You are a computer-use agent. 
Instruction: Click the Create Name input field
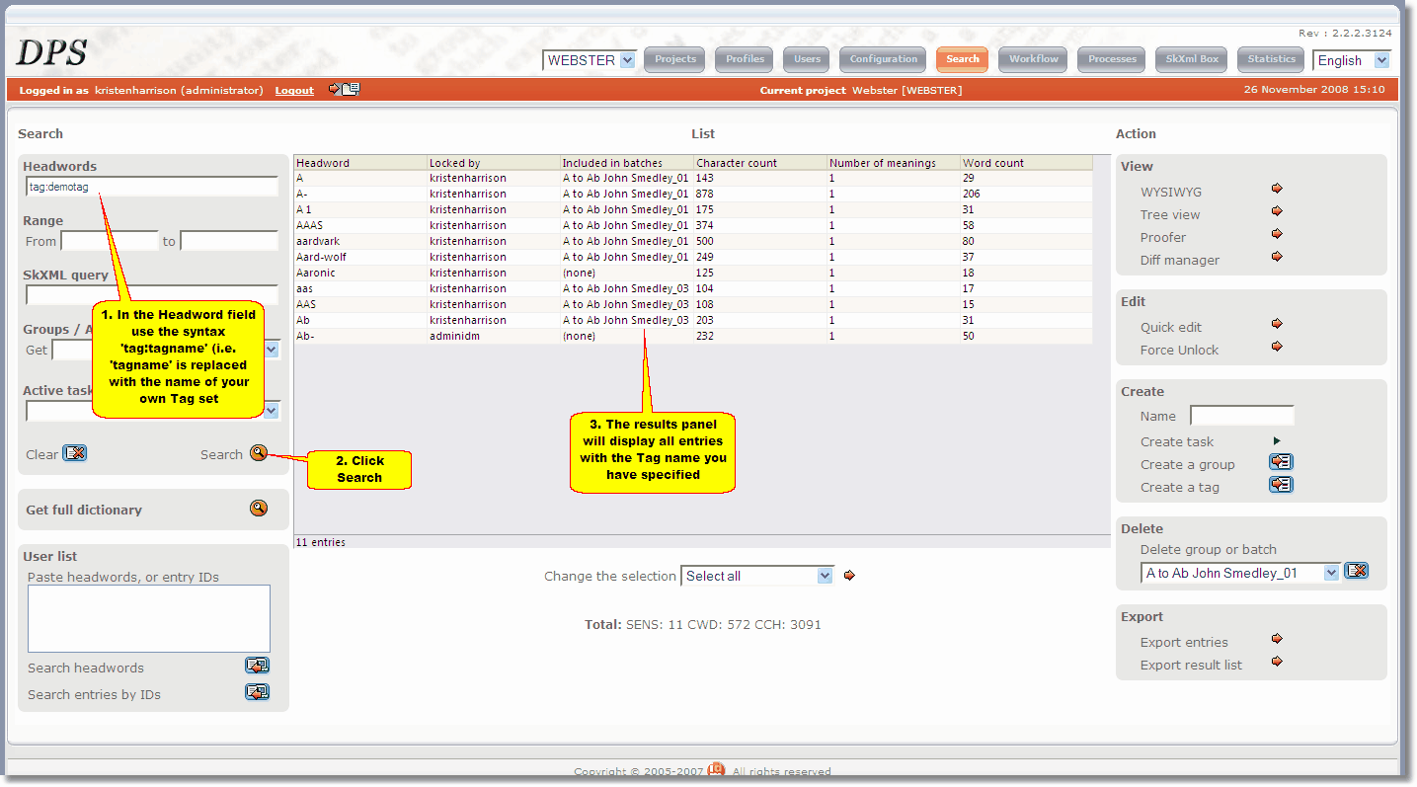pyautogui.click(x=1242, y=416)
